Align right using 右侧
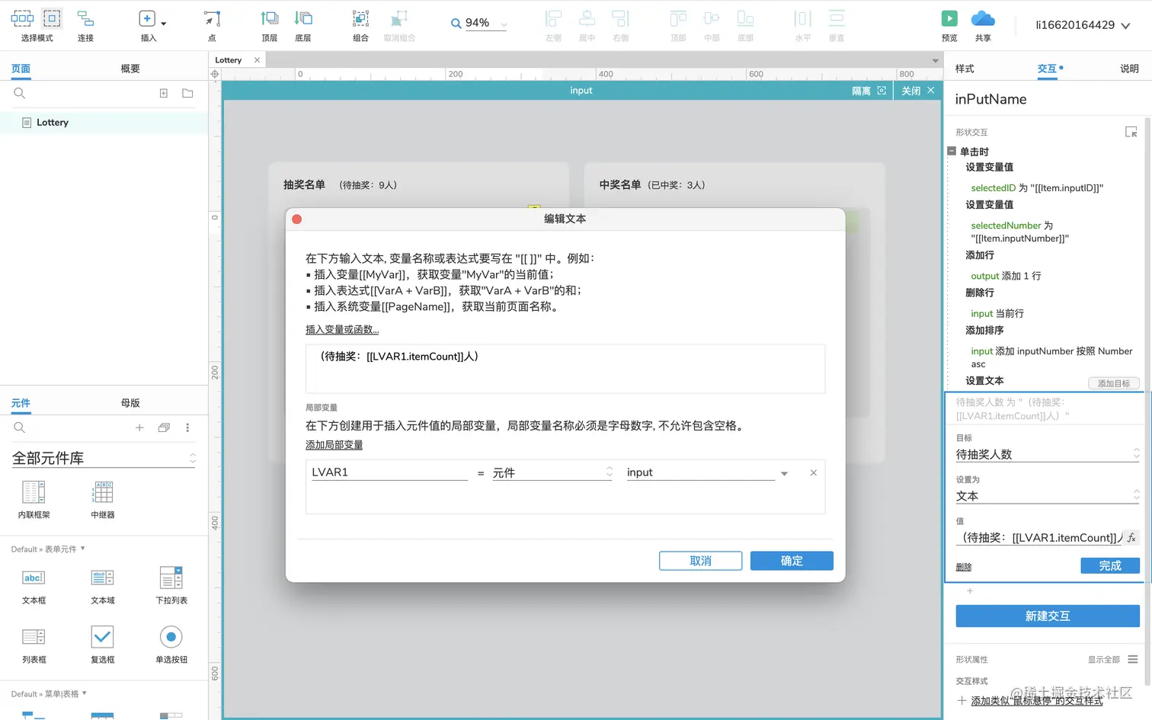This screenshot has height=720, width=1152. [x=620, y=25]
